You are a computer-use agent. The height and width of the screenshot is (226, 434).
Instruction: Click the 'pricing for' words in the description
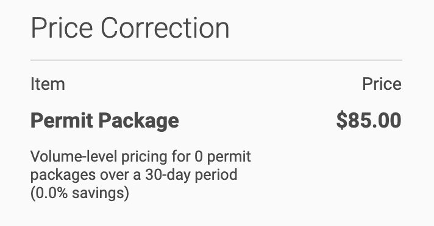156,157
